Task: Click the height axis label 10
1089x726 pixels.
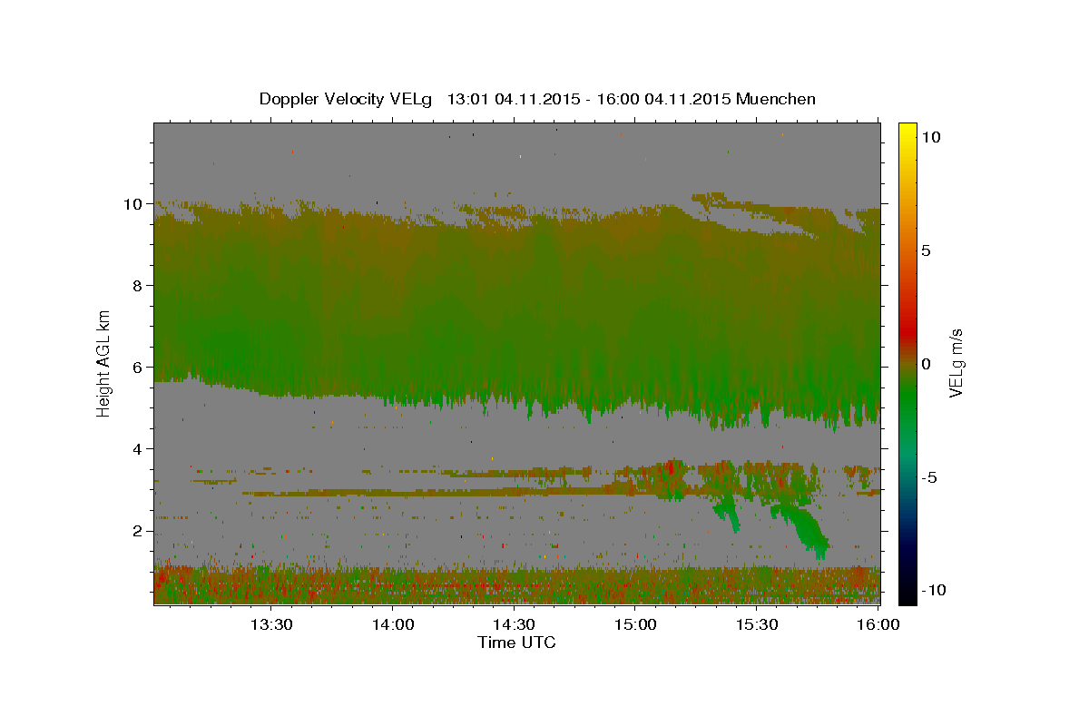Action: (135, 204)
